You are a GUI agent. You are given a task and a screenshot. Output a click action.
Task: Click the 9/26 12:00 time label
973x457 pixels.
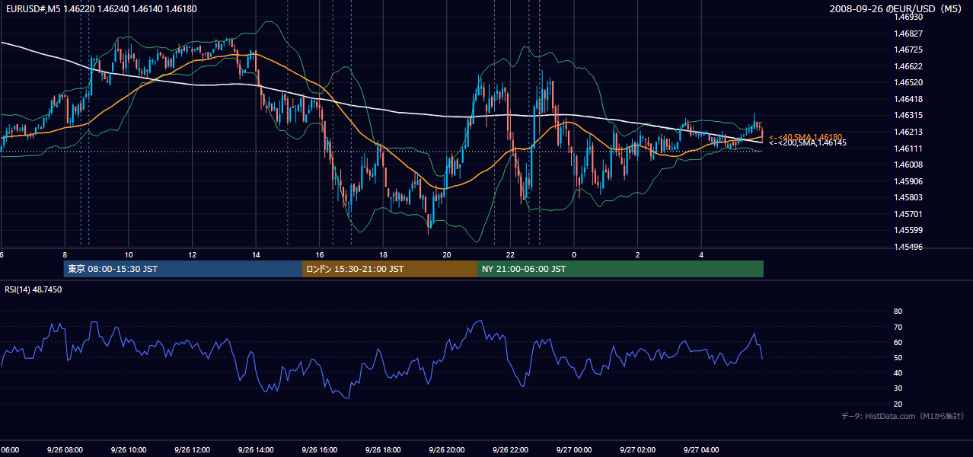(191, 450)
